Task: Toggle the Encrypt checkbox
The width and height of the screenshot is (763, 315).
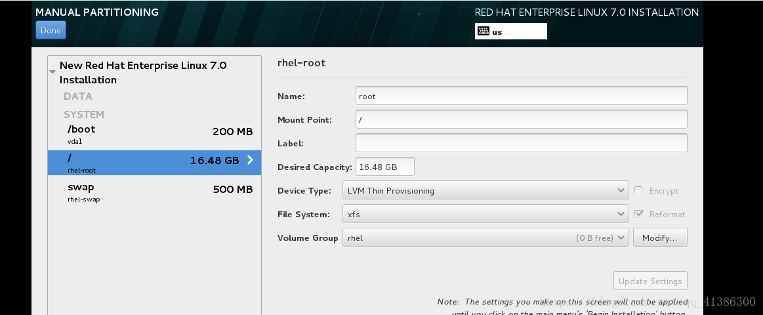Action: 638,190
